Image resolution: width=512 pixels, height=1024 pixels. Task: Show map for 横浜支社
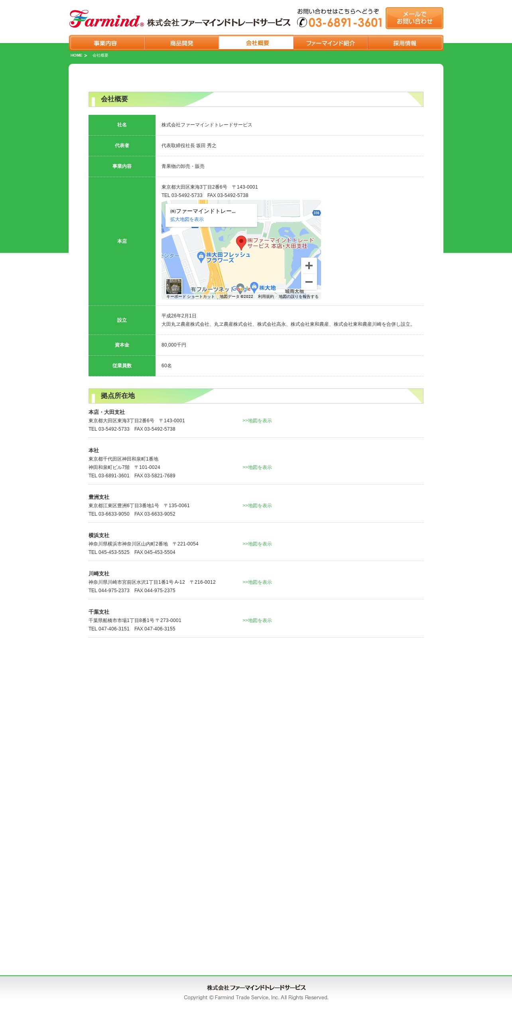[x=257, y=544]
